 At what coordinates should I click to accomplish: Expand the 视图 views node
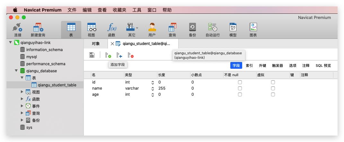[22, 92]
